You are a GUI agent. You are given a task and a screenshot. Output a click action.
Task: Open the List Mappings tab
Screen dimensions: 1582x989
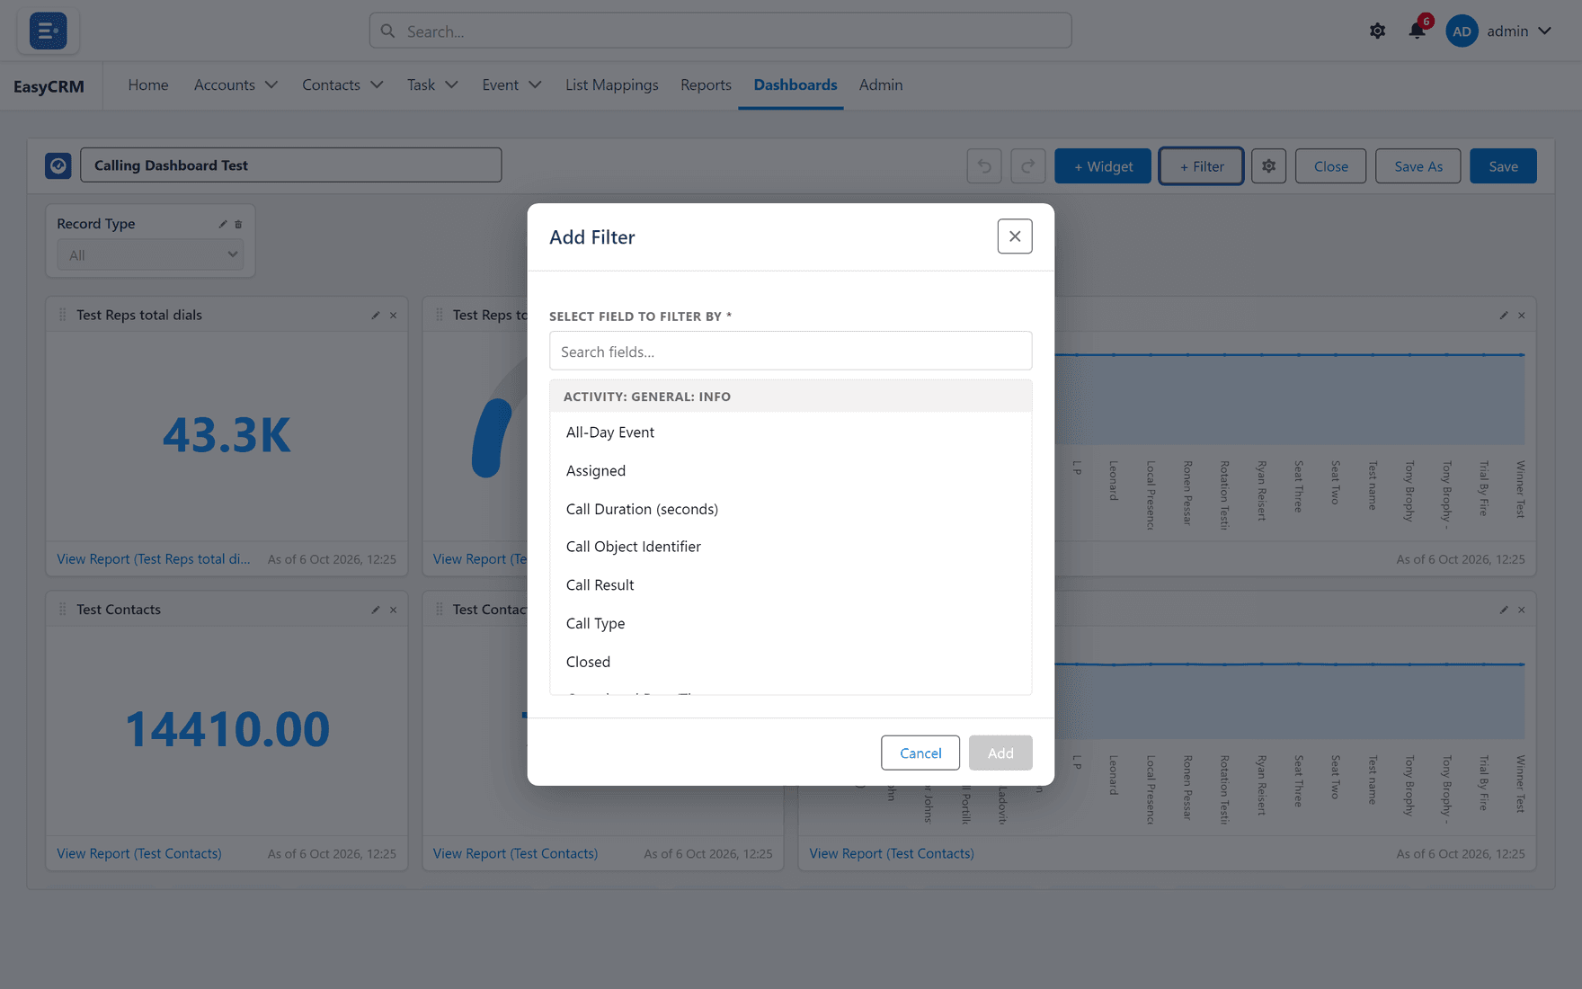coord(612,85)
